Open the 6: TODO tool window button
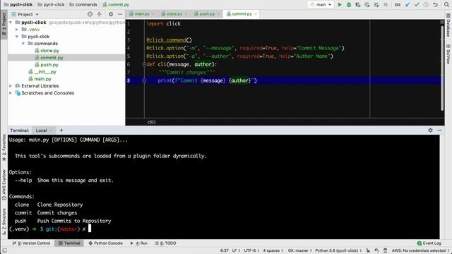Screen dimensions: 452x254 [x=165, y=243]
